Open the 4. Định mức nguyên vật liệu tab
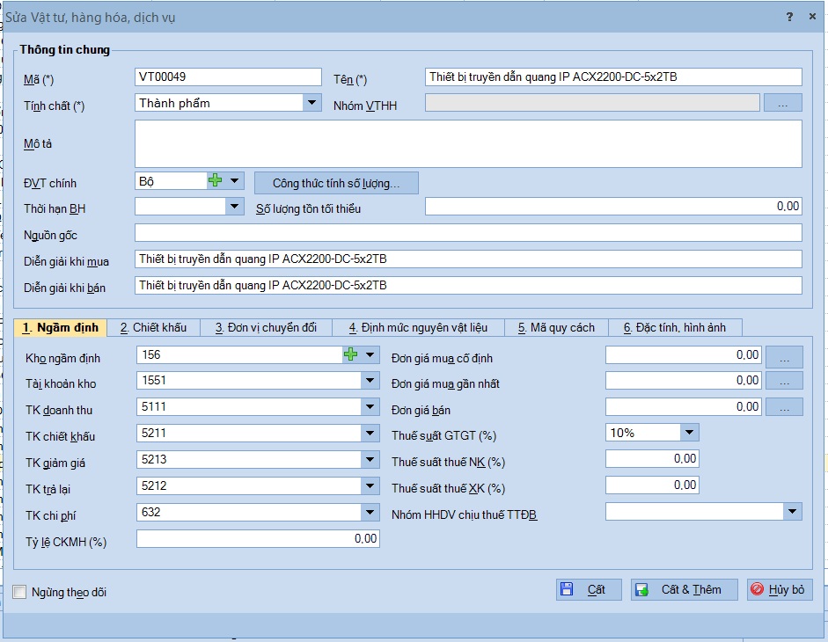 pyautogui.click(x=418, y=327)
